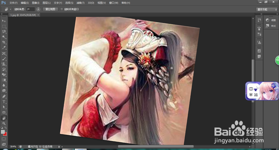
Task: Click the 304% zoom level field
Action: 13,147
